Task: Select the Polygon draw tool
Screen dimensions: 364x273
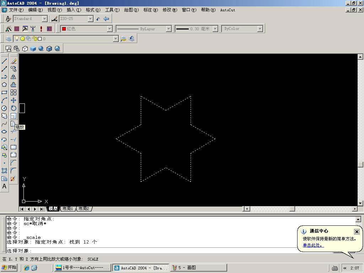Action: 4,85
